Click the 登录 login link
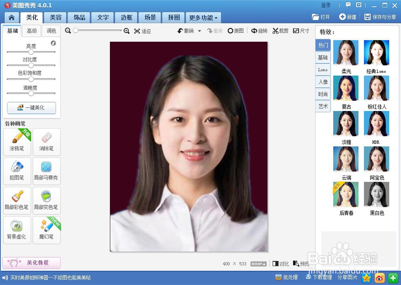401x285 pixels. point(326,5)
